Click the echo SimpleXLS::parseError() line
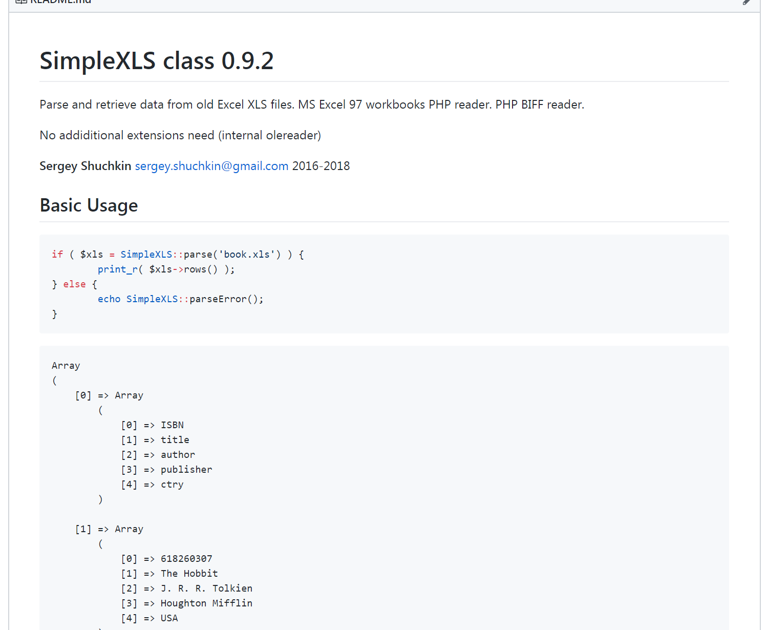 tap(181, 299)
